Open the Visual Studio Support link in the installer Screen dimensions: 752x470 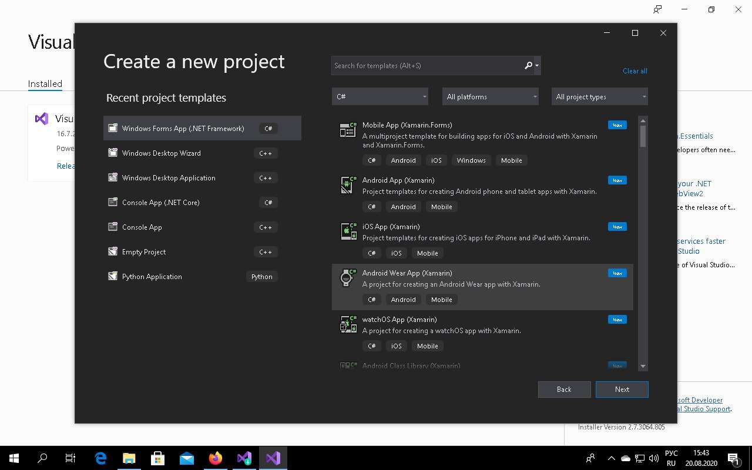click(704, 409)
